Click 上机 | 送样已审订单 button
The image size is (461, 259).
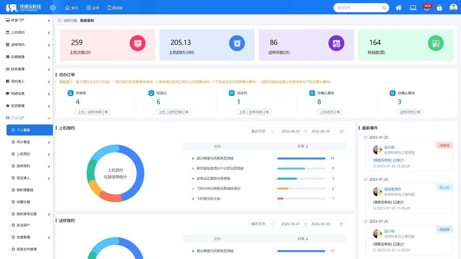click(x=173, y=112)
